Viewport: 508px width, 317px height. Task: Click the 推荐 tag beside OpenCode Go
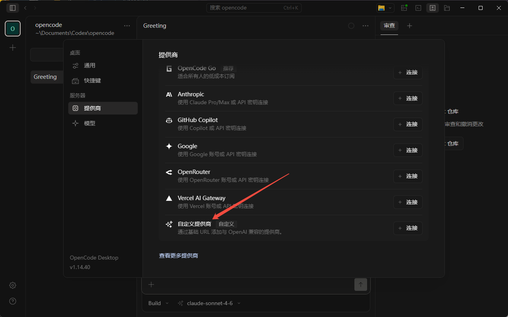pyautogui.click(x=228, y=68)
